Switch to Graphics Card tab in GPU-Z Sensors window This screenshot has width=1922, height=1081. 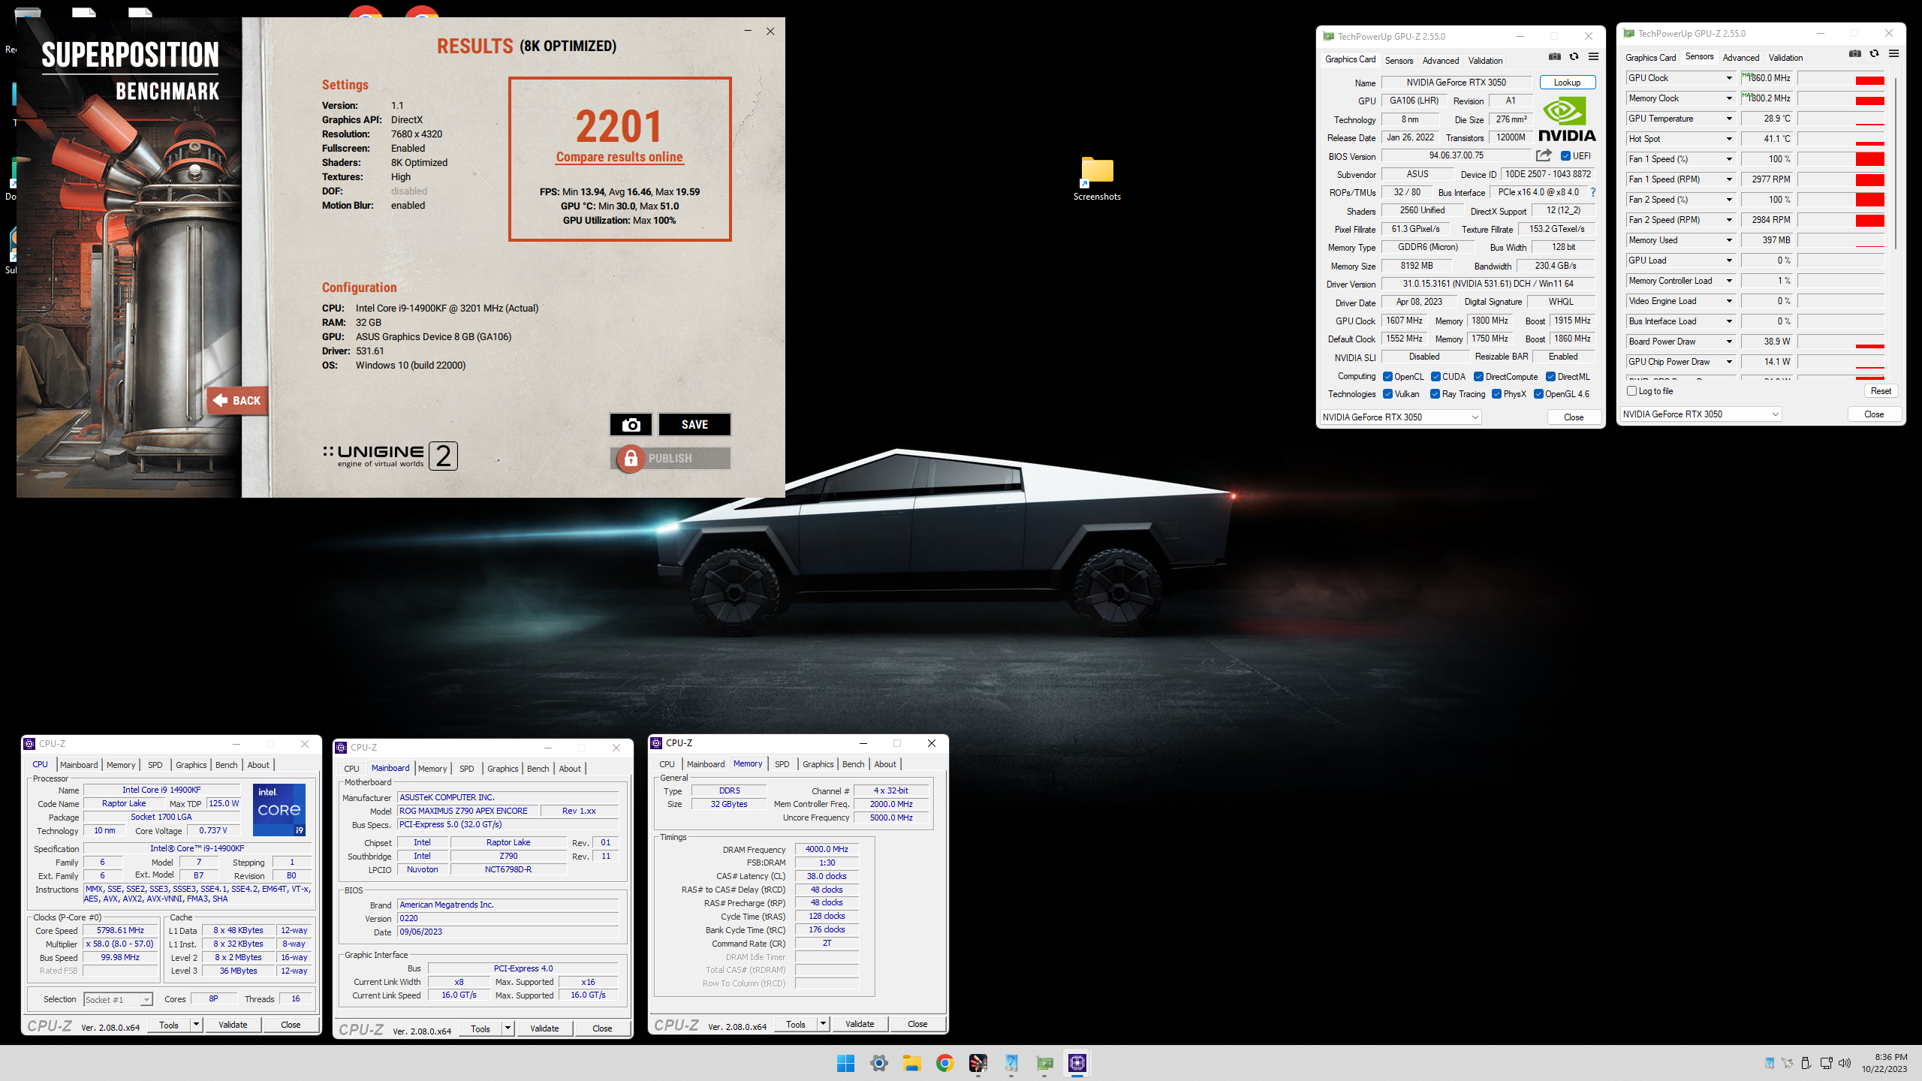tap(1650, 58)
